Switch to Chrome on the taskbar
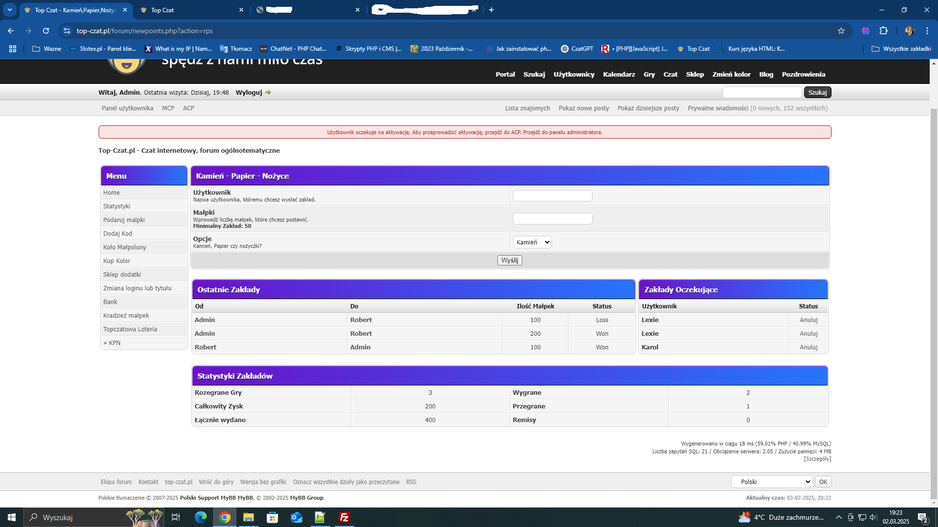The width and height of the screenshot is (938, 527). tap(225, 517)
